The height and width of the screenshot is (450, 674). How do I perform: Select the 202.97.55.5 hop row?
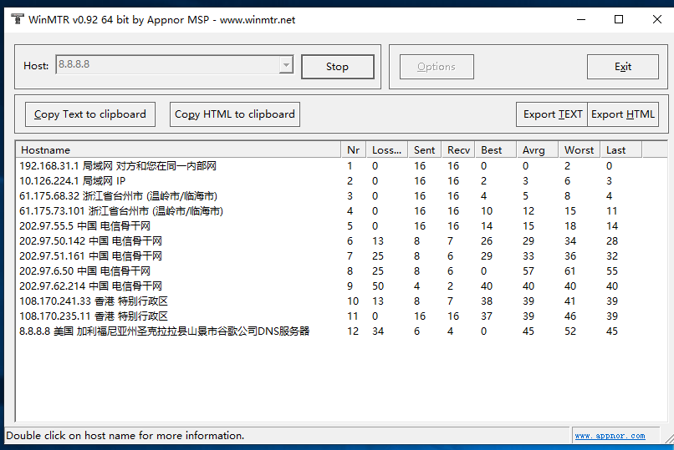pos(330,226)
